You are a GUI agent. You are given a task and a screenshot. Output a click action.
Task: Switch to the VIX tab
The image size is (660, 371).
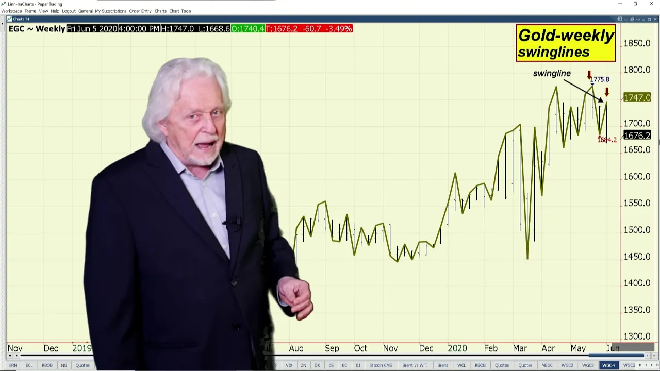point(289,365)
